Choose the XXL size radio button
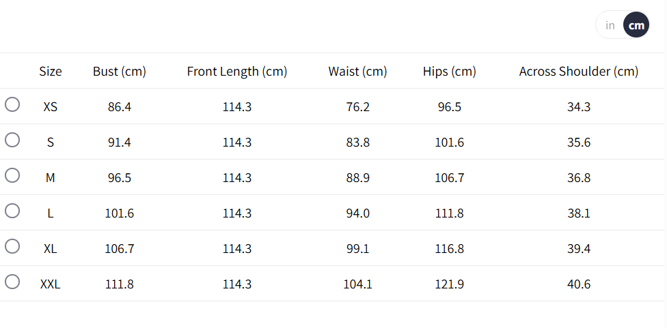Screen dimensions: 667x328 pyautogui.click(x=12, y=282)
